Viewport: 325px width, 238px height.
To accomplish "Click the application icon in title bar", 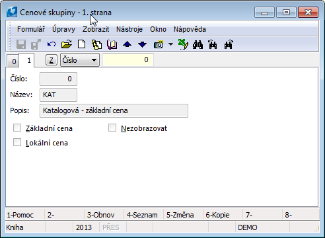I will coord(12,12).
